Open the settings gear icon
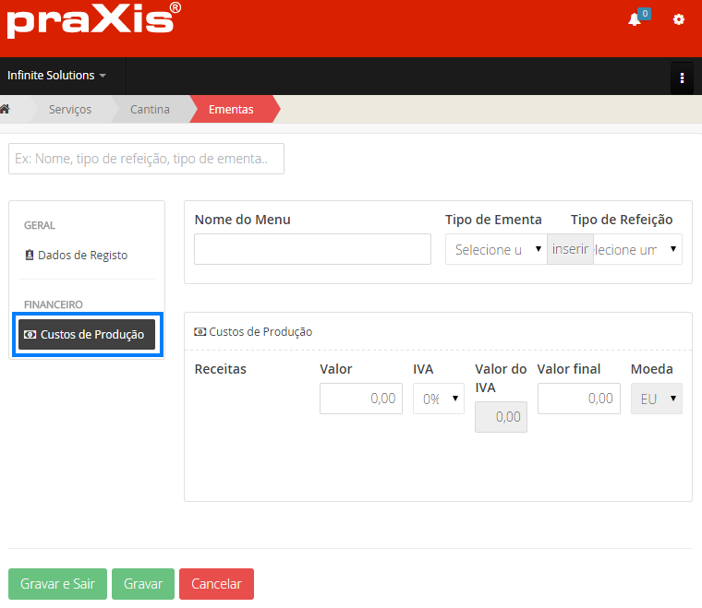This screenshot has width=702, height=608. click(x=679, y=19)
